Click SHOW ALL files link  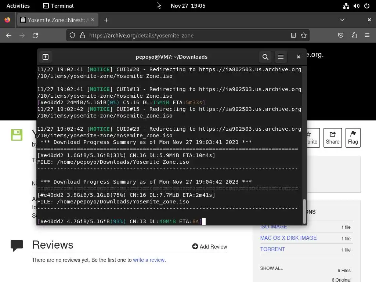pyautogui.click(x=271, y=268)
